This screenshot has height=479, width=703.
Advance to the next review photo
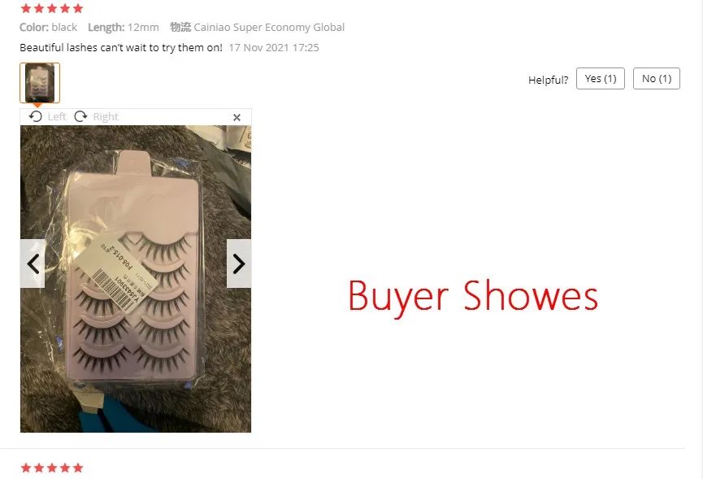[238, 263]
